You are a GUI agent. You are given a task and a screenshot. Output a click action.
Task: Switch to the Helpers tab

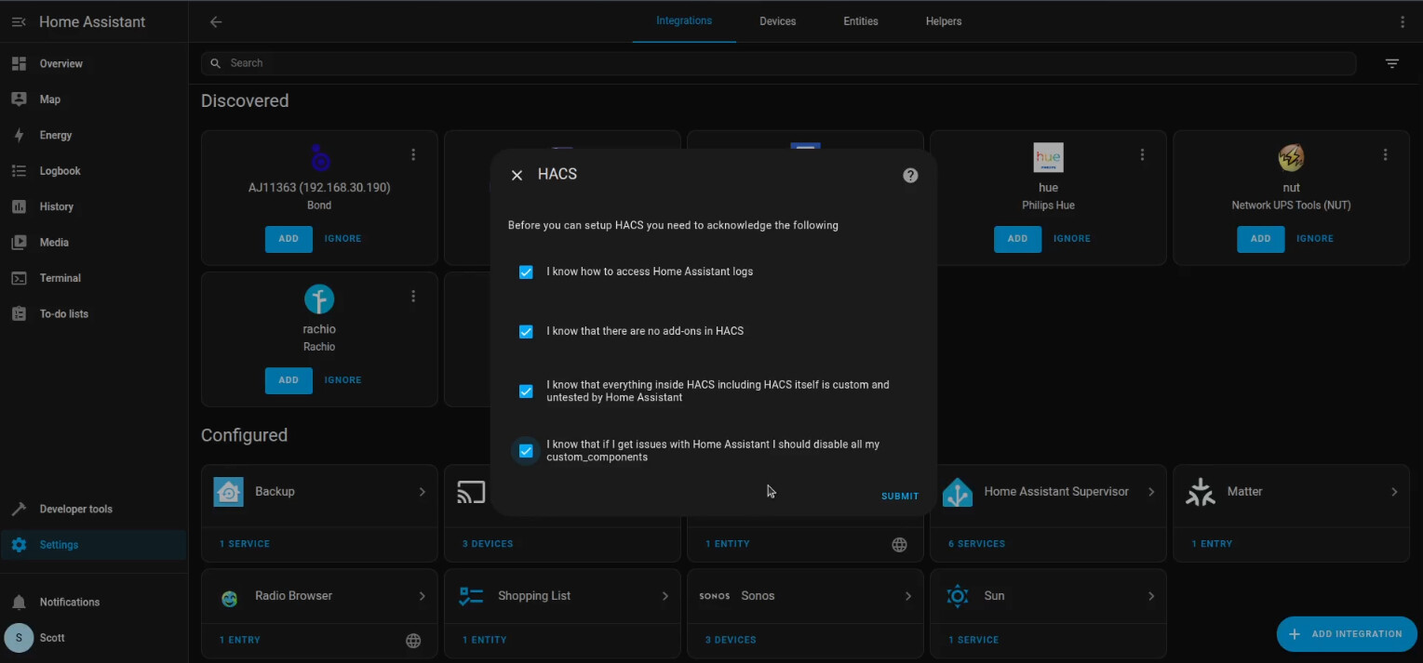(944, 21)
